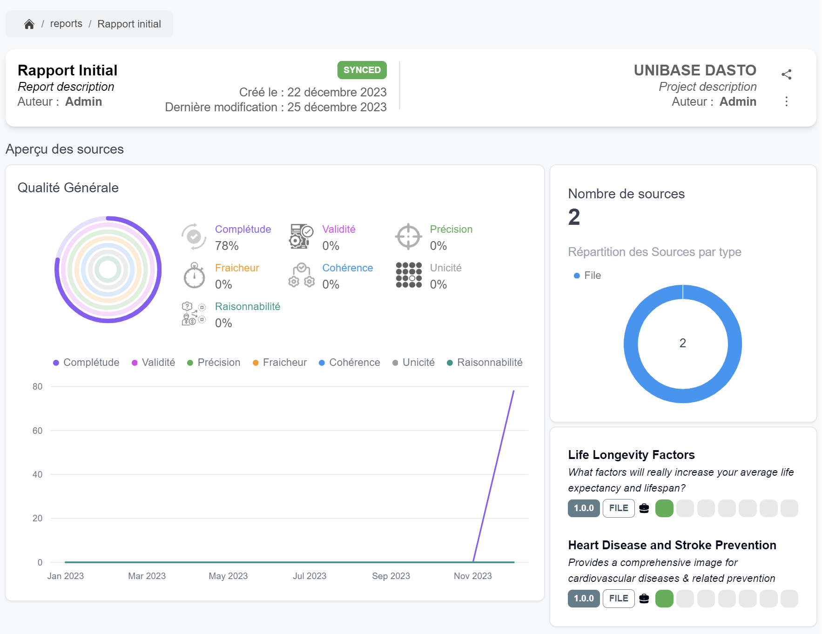Click 1.0.0 version badge for Life Longevity

pyautogui.click(x=584, y=508)
